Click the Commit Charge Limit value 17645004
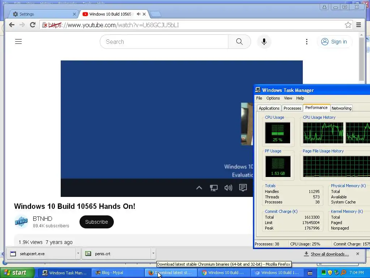Viewport: 370px width, 278px height. [x=311, y=223]
